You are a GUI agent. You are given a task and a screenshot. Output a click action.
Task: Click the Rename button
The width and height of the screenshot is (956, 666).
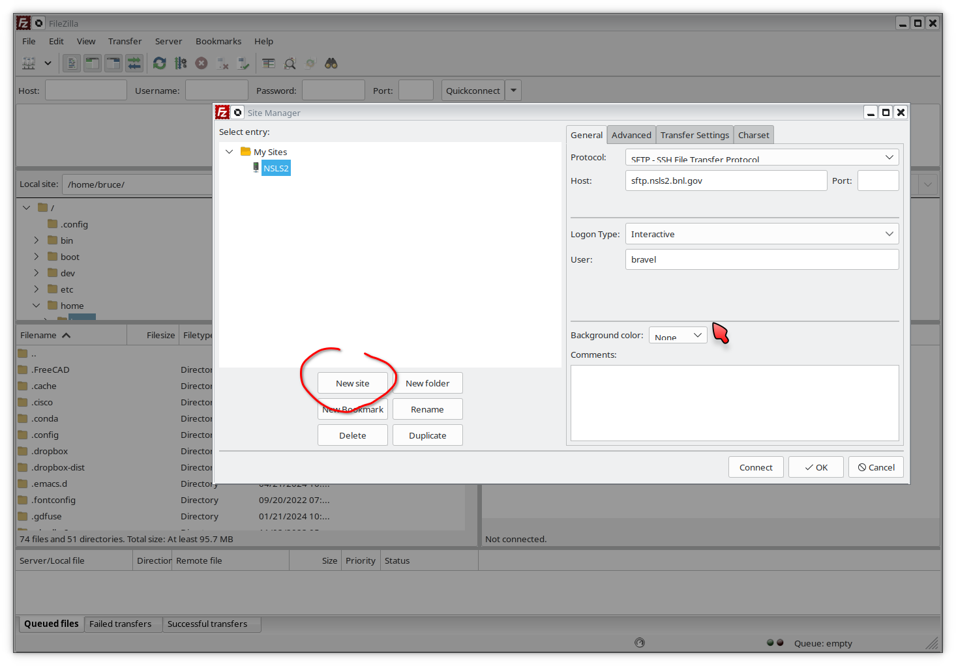pyautogui.click(x=428, y=409)
